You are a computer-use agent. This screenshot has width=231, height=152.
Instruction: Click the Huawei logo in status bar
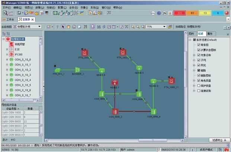pos(227,150)
